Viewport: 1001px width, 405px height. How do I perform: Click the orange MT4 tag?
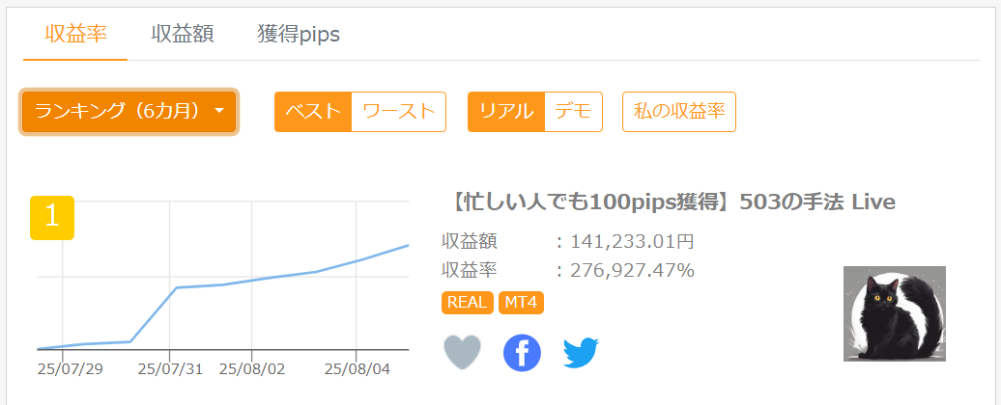(x=522, y=303)
